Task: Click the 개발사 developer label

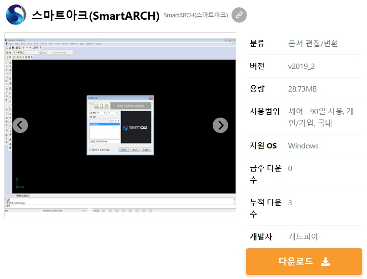Action: point(261,237)
